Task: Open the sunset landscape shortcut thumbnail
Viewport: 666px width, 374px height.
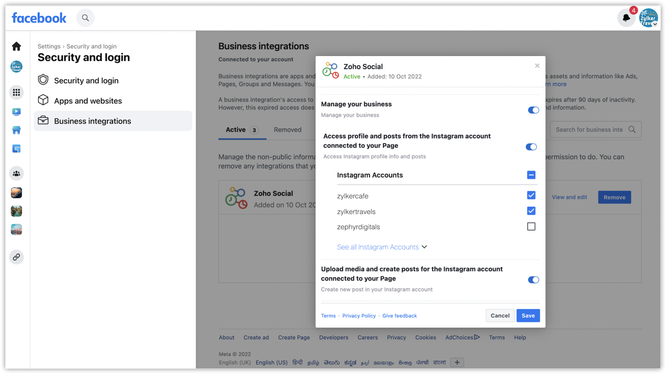Action: [x=17, y=193]
